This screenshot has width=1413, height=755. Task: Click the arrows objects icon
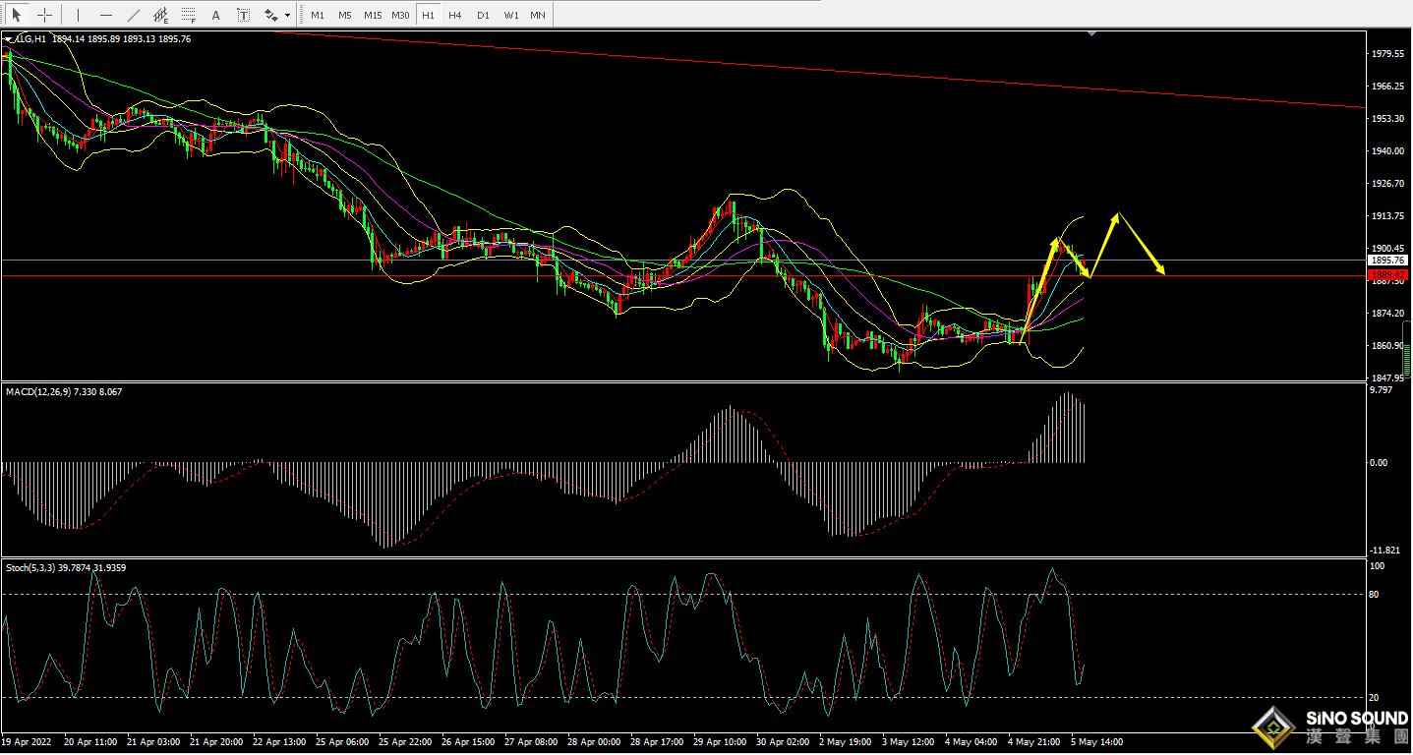click(x=271, y=15)
